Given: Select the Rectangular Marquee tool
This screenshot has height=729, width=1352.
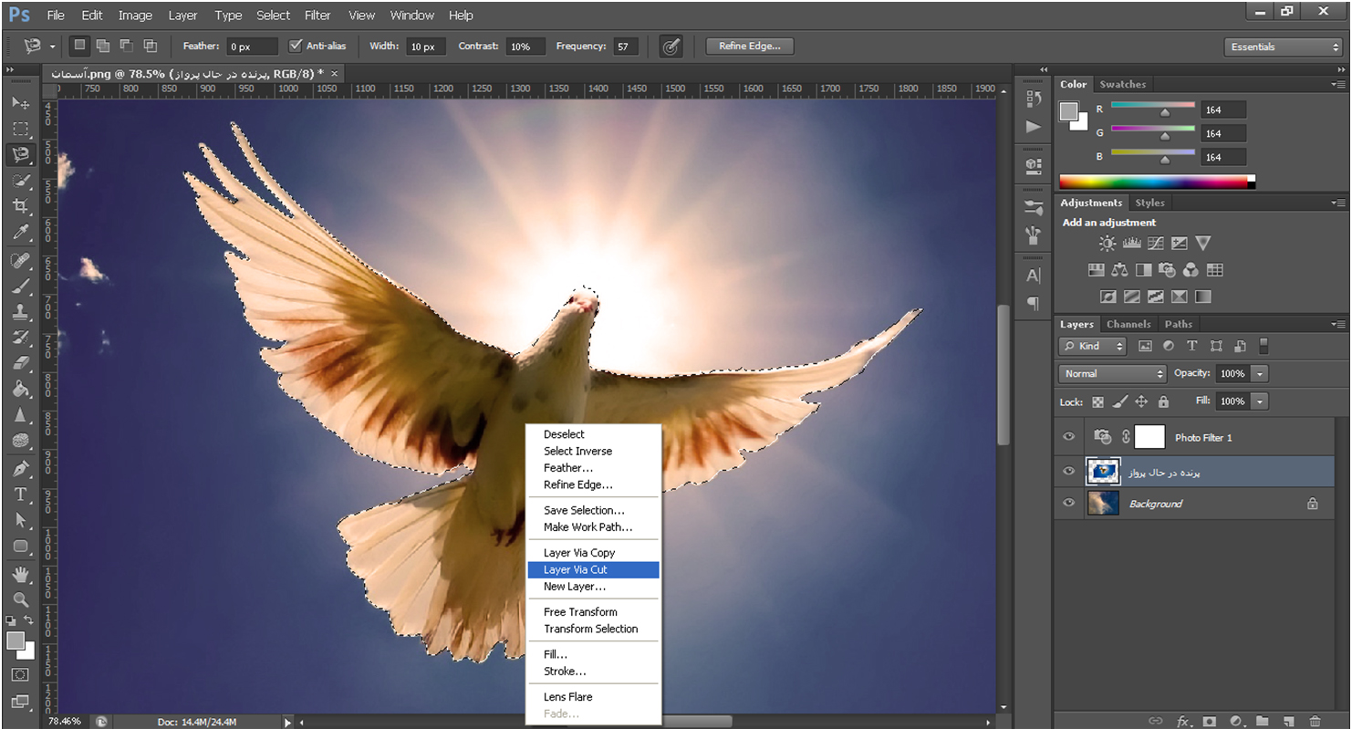Looking at the screenshot, I should [20, 129].
